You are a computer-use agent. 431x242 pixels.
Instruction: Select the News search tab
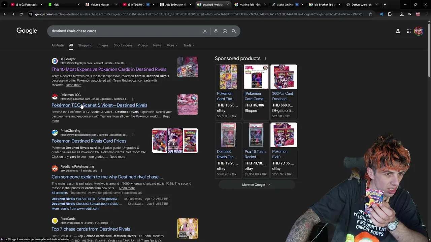point(157,45)
